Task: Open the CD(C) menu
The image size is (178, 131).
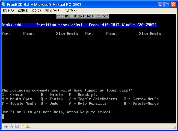Action: [x=36, y=11]
